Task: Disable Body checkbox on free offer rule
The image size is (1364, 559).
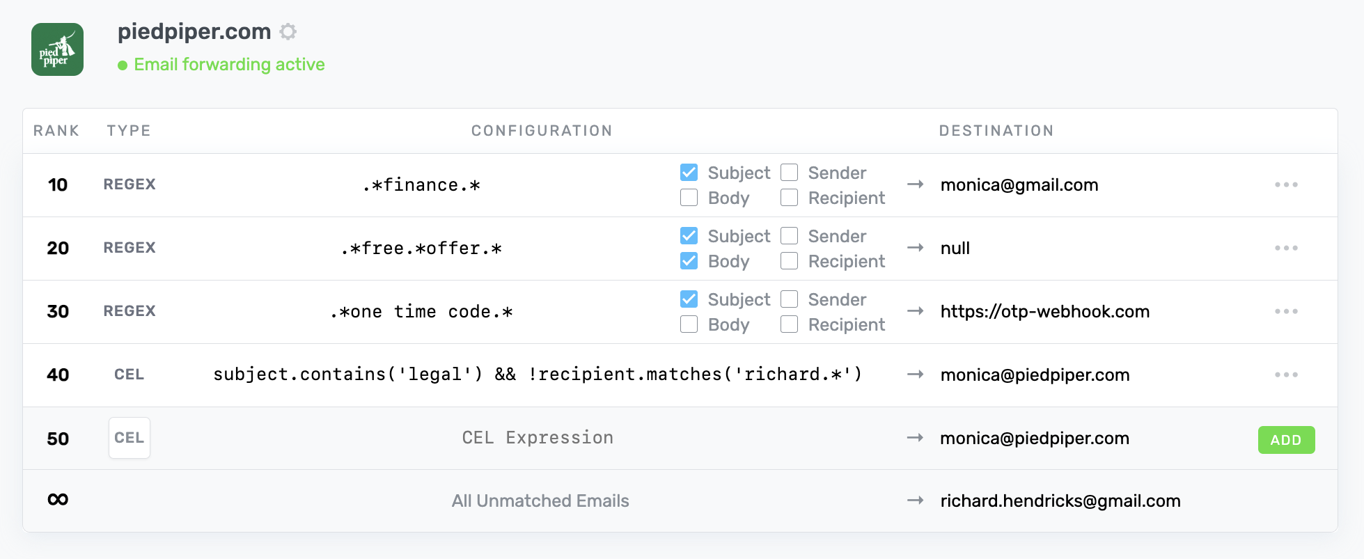Action: click(x=689, y=261)
